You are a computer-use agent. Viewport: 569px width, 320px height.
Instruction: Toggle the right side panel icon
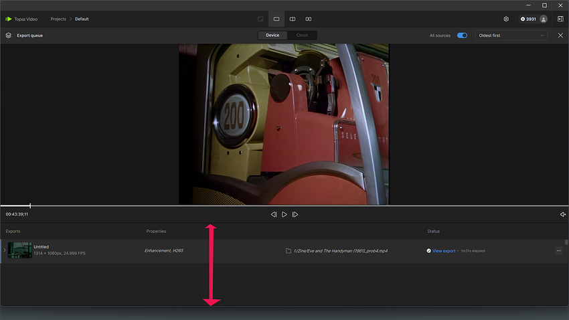coord(560,19)
